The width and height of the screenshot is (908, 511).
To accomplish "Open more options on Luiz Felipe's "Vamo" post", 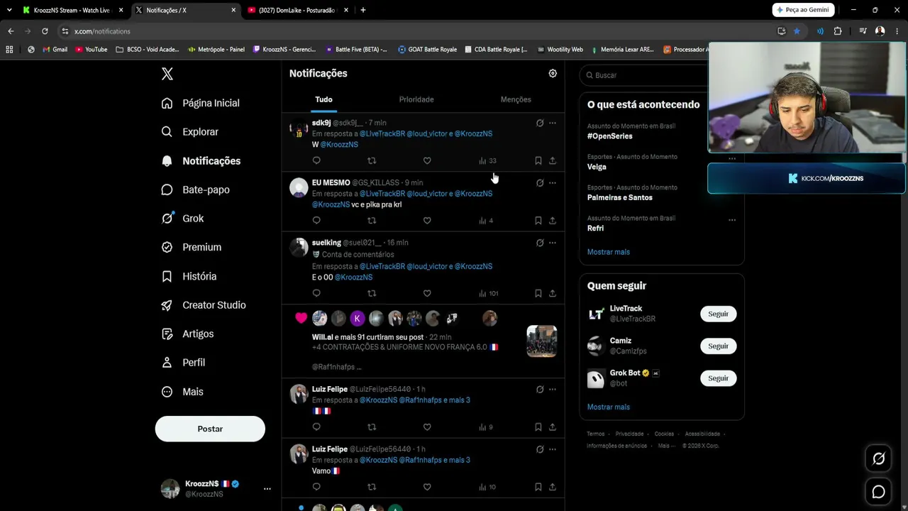I will click(x=553, y=449).
